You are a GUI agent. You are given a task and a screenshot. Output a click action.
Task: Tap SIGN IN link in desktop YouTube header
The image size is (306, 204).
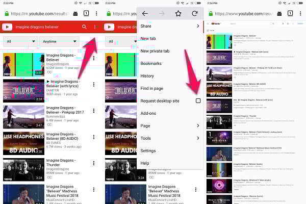[300, 23]
